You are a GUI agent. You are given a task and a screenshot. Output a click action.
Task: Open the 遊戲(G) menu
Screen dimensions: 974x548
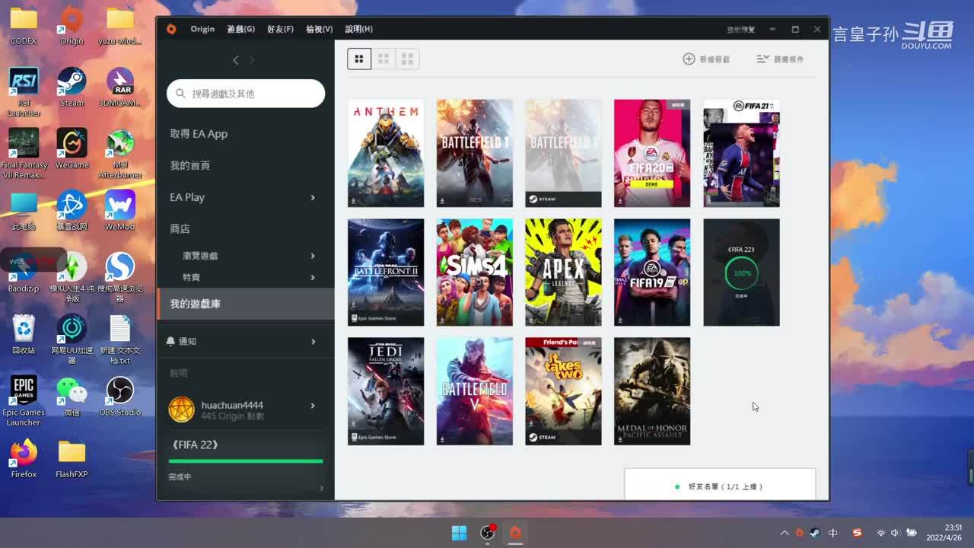coord(240,29)
